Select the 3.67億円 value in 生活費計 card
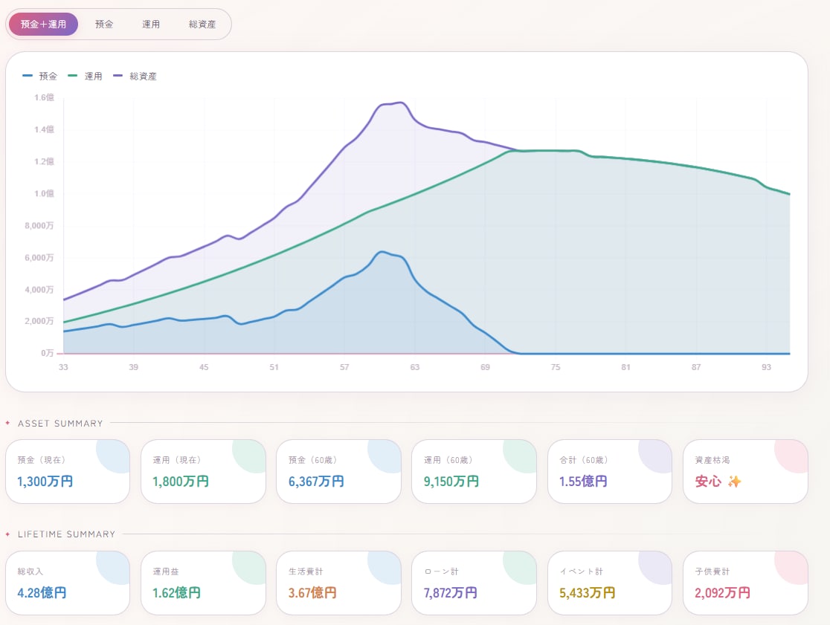This screenshot has width=830, height=625. pos(312,593)
